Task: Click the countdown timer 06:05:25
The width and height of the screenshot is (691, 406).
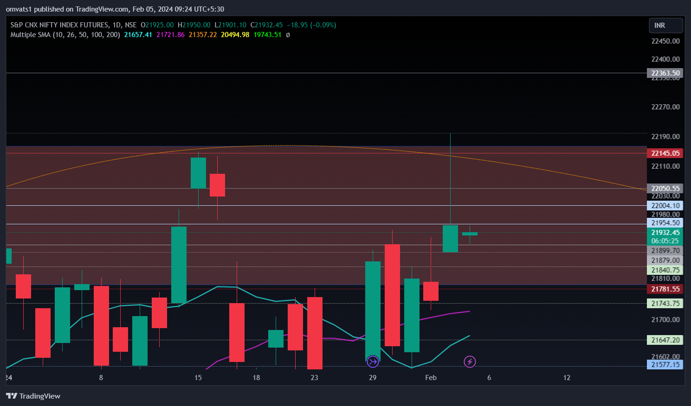Action: tap(665, 241)
